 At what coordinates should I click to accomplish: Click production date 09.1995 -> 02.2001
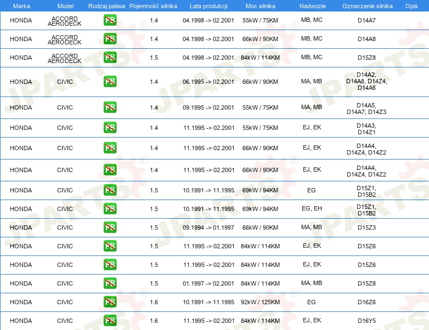tap(208, 107)
